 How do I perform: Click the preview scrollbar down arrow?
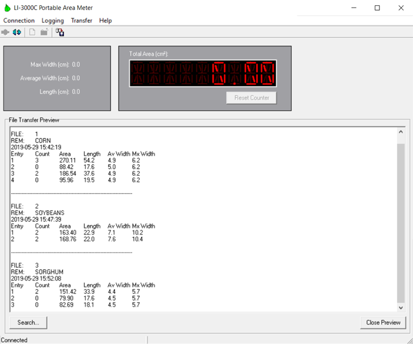pos(401,307)
